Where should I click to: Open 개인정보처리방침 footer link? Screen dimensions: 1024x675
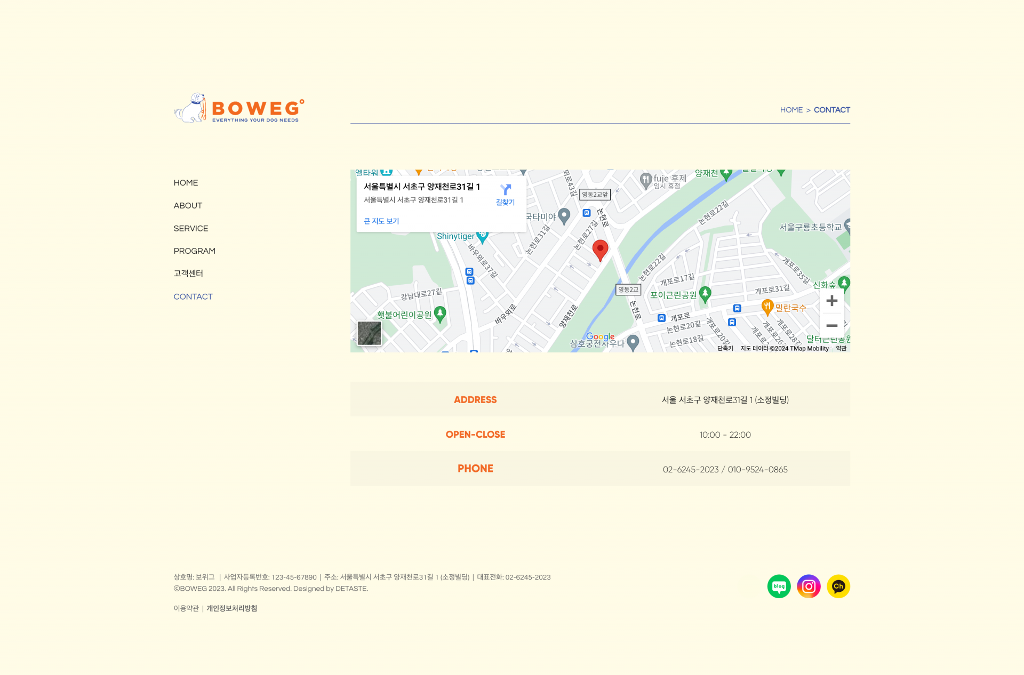point(231,608)
